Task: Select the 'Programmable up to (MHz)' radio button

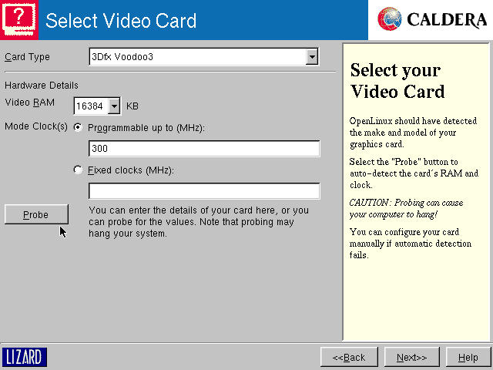Action: coord(78,126)
